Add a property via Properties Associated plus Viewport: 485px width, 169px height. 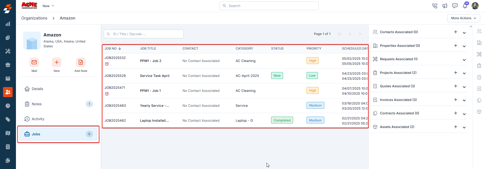[456, 46]
